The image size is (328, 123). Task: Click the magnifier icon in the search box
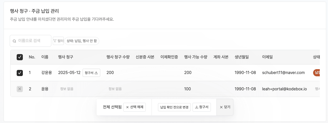point(14,41)
